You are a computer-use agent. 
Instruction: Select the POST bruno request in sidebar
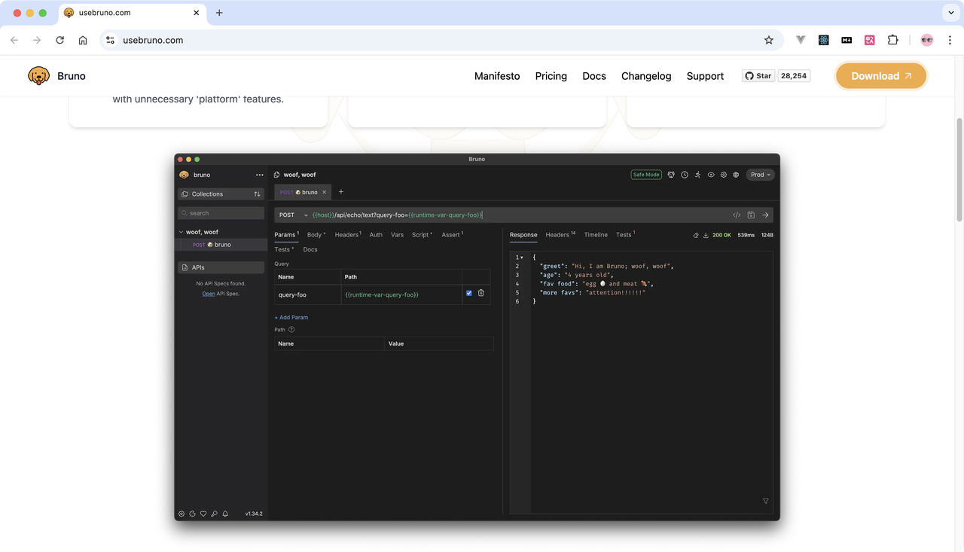click(x=221, y=245)
